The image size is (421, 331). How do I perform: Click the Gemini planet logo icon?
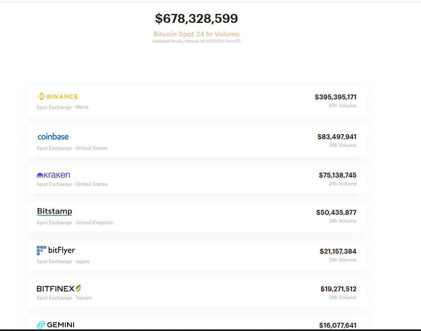(x=41, y=325)
